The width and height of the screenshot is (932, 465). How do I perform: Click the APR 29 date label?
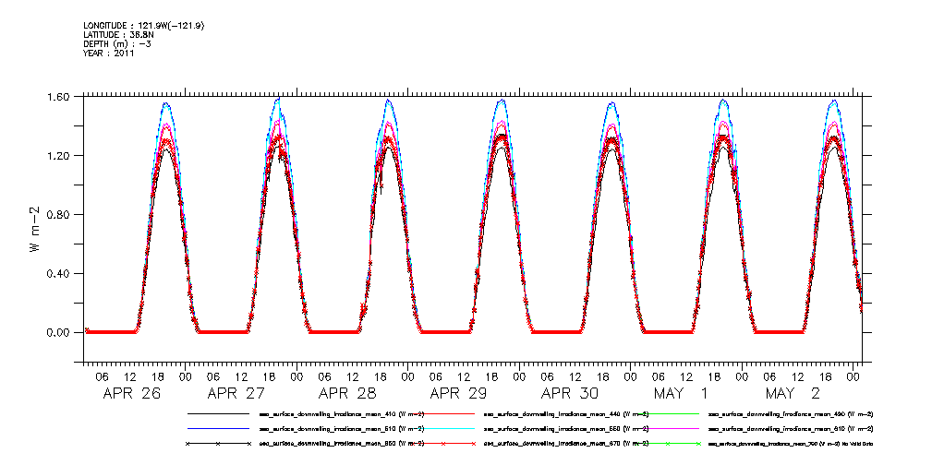point(459,393)
